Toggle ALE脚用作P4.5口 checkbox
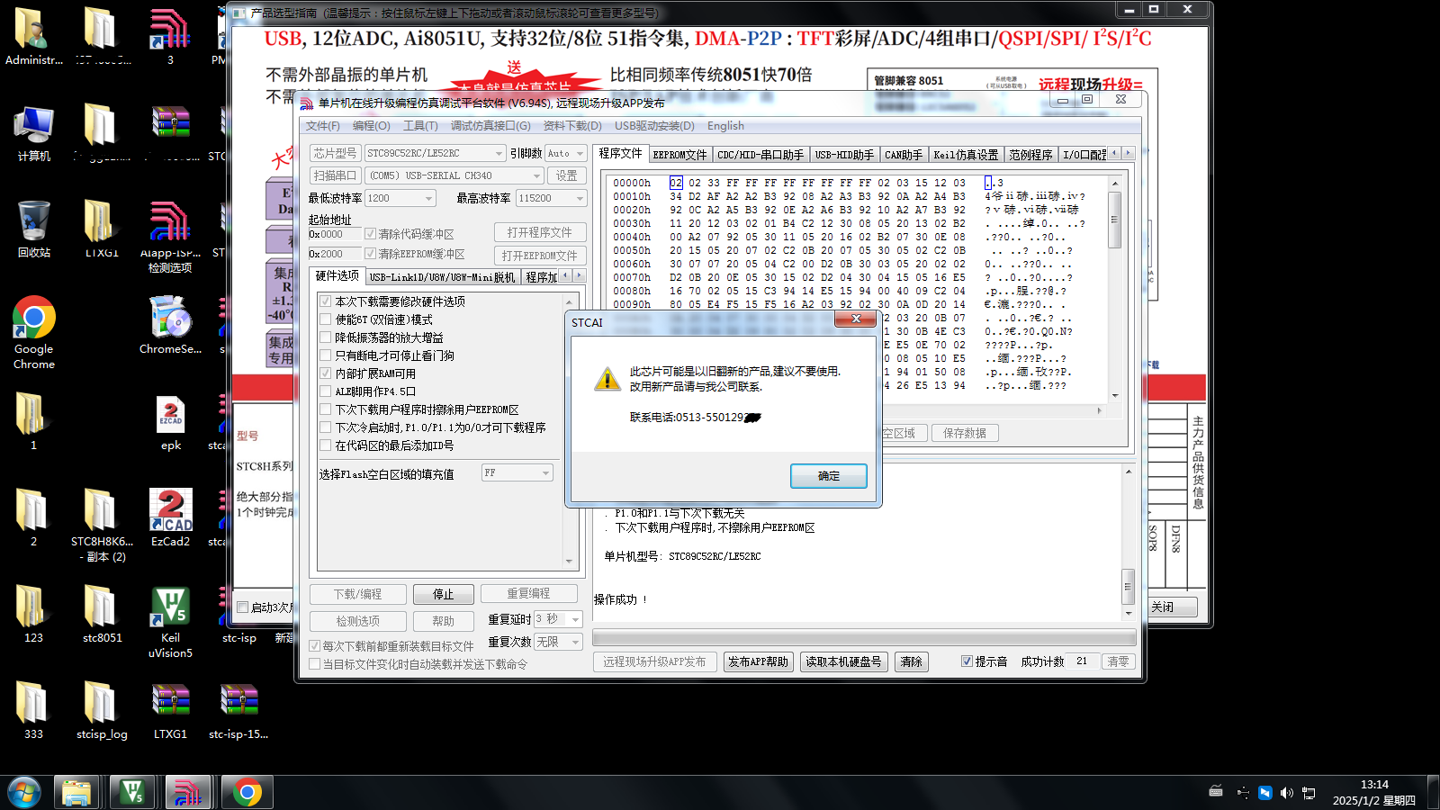1440x810 pixels. point(326,391)
